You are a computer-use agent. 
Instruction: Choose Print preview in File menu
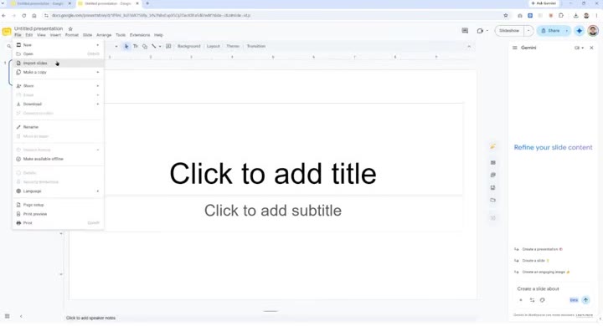pyautogui.click(x=58, y=214)
